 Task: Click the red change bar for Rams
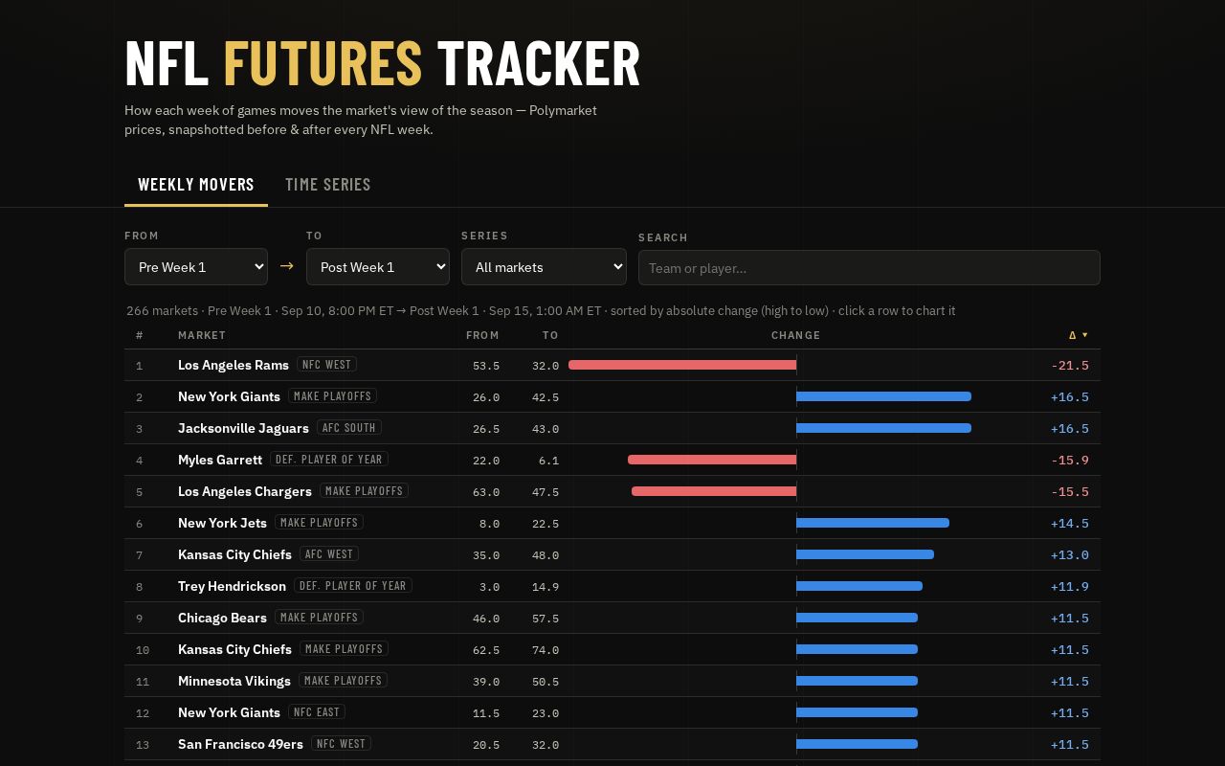[682, 365]
